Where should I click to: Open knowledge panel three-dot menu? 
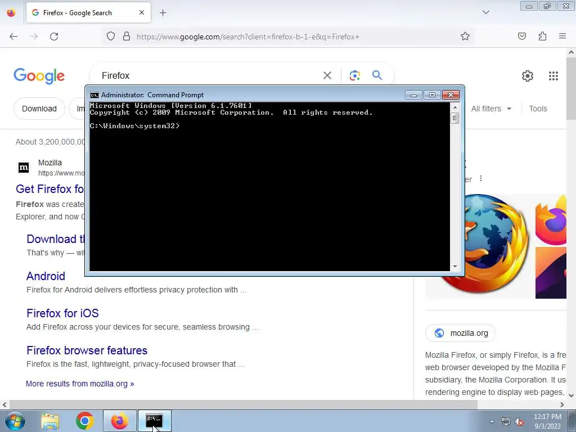[x=480, y=179]
